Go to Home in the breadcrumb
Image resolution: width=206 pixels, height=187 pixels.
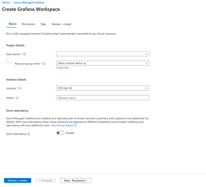pos(6,2)
